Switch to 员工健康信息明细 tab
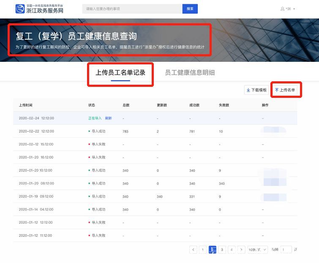Viewport: 319px width, 263px height. tap(190, 72)
